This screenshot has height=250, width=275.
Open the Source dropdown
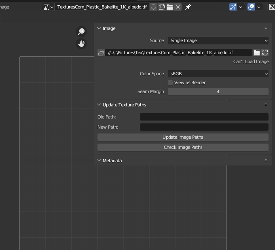click(218, 40)
